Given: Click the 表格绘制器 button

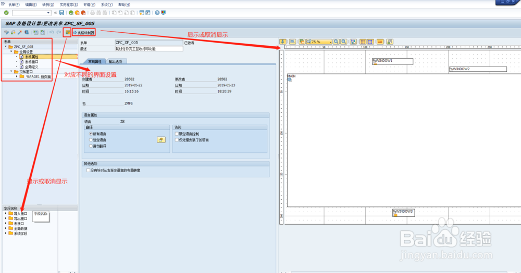Looking at the screenshot, I should click(84, 33).
